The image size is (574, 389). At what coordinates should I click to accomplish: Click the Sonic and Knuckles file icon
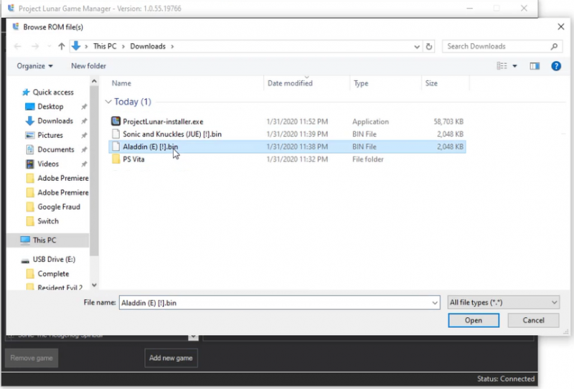tap(116, 133)
